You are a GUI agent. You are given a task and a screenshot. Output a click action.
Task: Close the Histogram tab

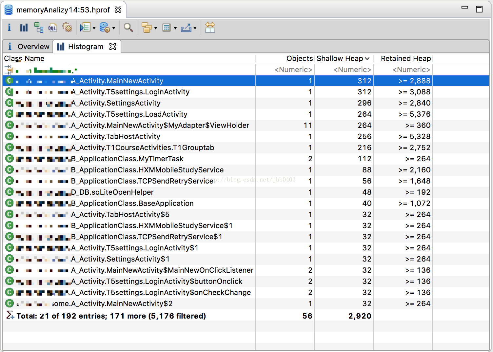[x=113, y=47]
